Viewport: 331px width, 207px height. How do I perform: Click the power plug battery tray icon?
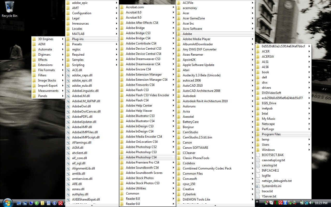pos(302,202)
